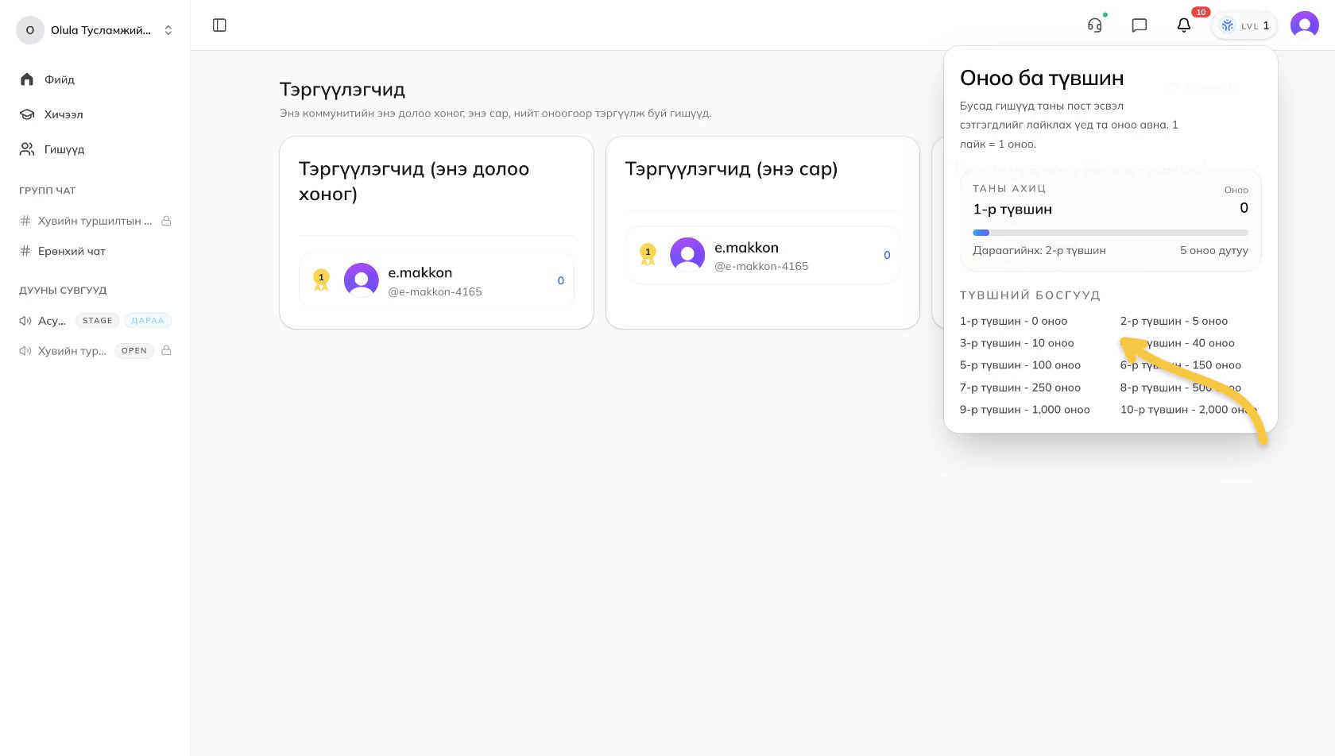Expand the Olula community switcher
The image size is (1335, 756).
(95, 30)
